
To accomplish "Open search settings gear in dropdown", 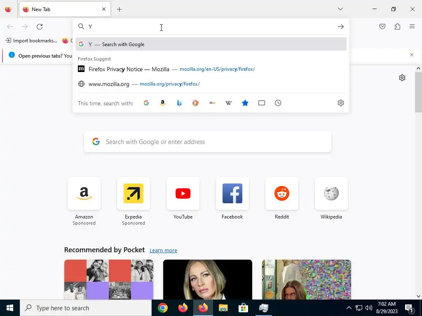I will coord(341,103).
